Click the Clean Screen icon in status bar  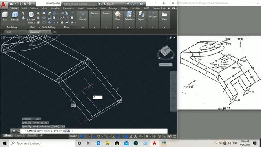(x=170, y=136)
